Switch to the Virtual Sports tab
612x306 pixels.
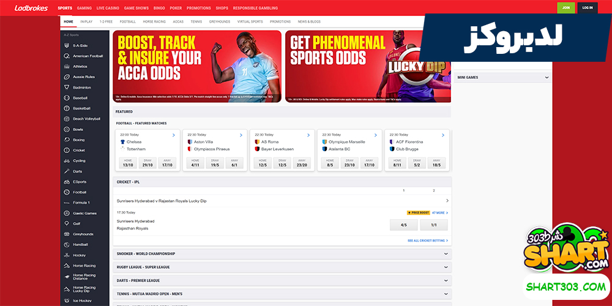[x=250, y=21]
